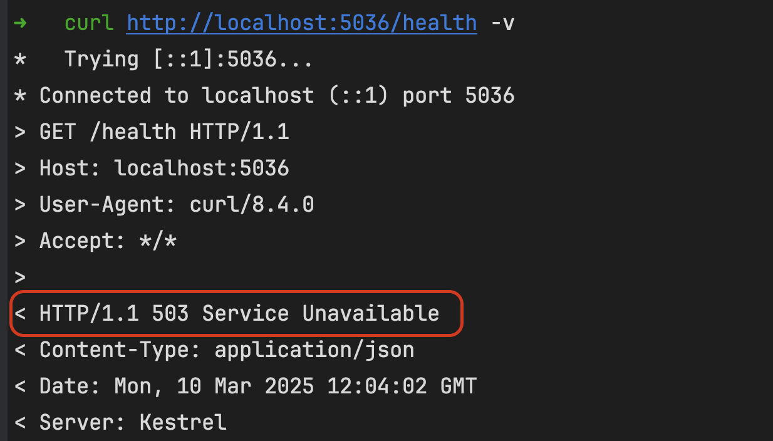Click the lone ">" empty request line
773x441 pixels.
tap(20, 277)
